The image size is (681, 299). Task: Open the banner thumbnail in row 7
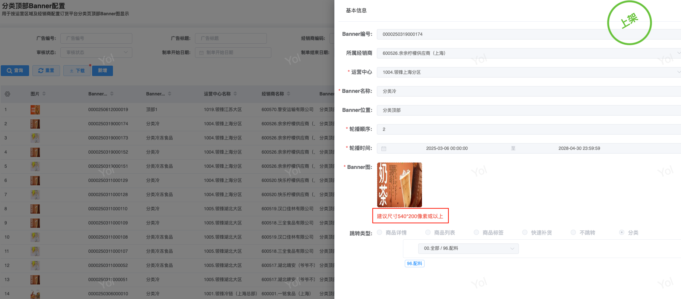point(35,195)
